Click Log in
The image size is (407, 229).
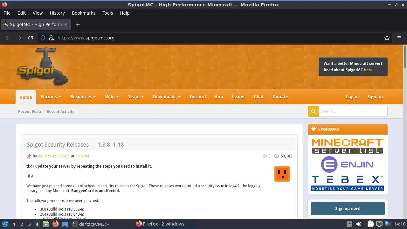[352, 97]
